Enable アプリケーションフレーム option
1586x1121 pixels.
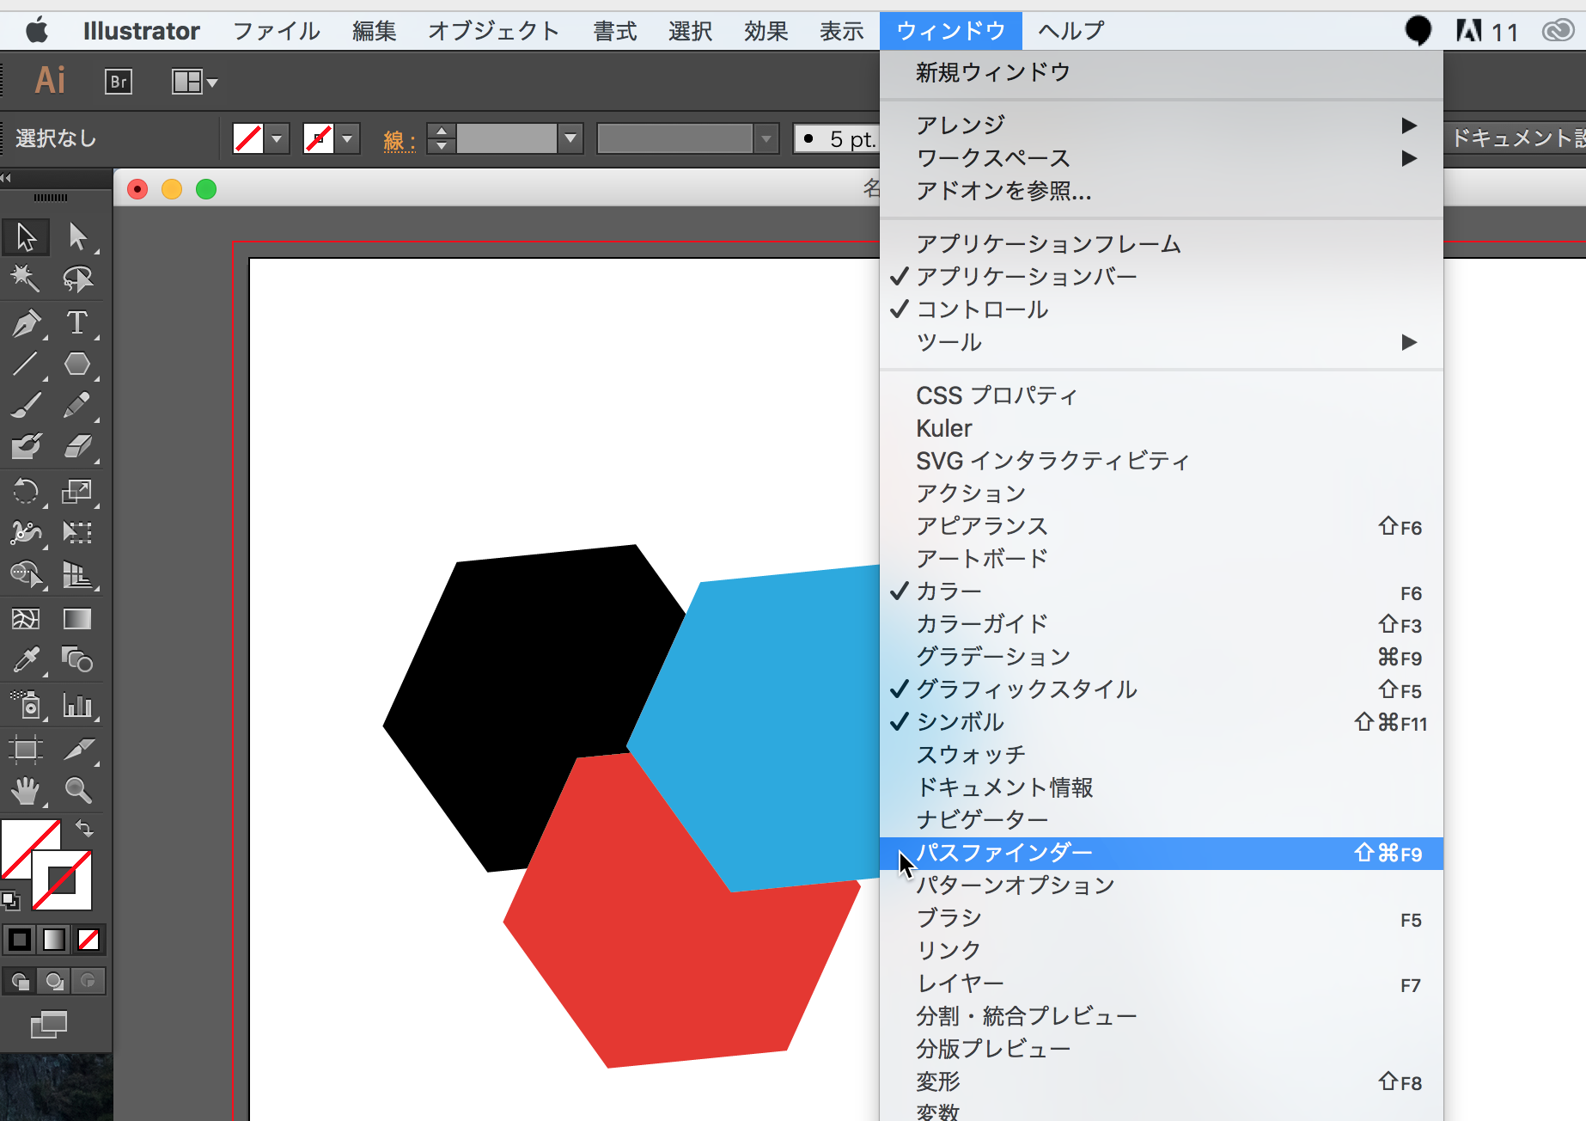click(1161, 244)
